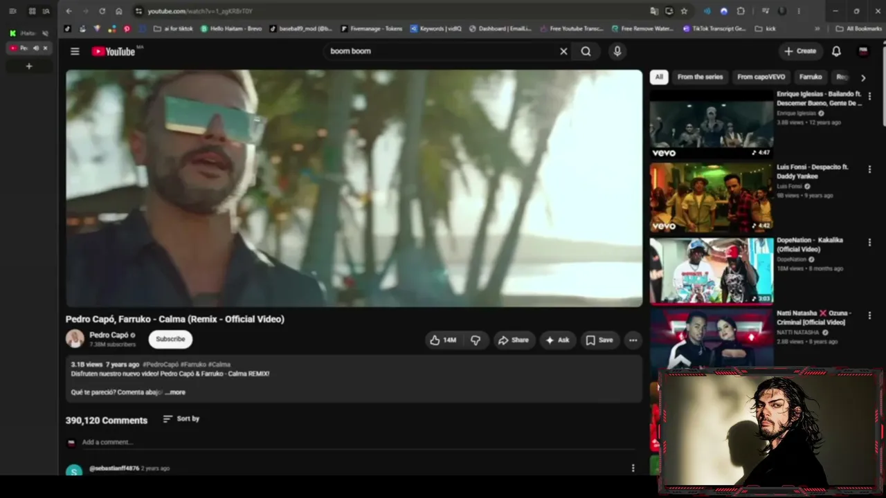This screenshot has height=498, width=886.
Task: Open the All Bookmarks folder
Action: (858, 29)
